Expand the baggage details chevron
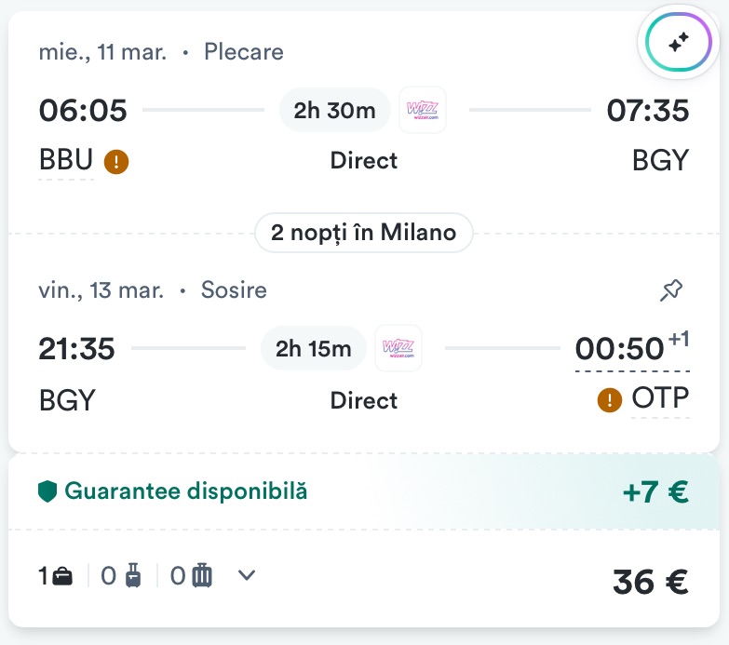Viewport: 729px width, 645px height. click(246, 576)
